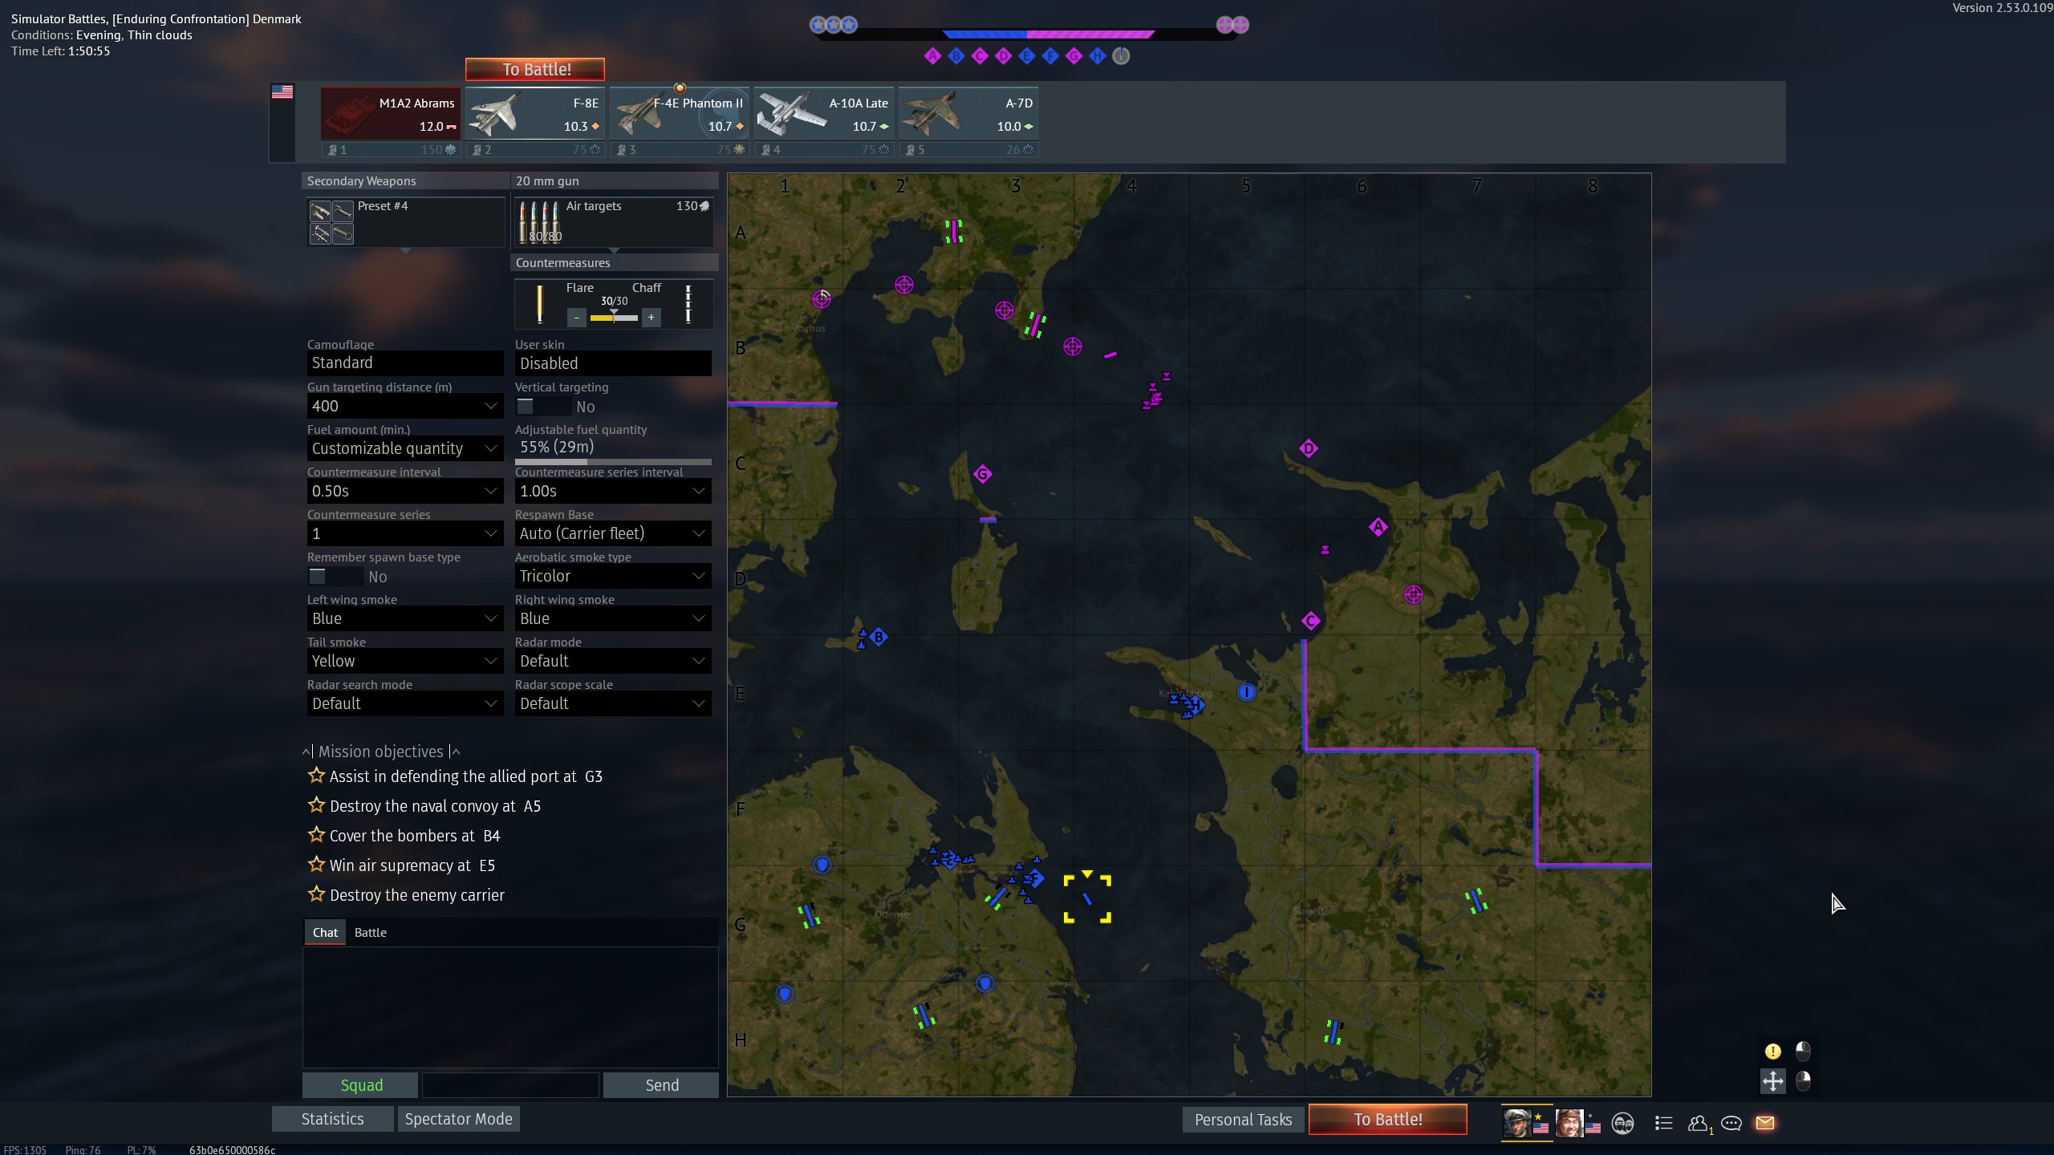Switch to the Battle chat tab
Screen dimensions: 2054x1155
[x=370, y=932]
